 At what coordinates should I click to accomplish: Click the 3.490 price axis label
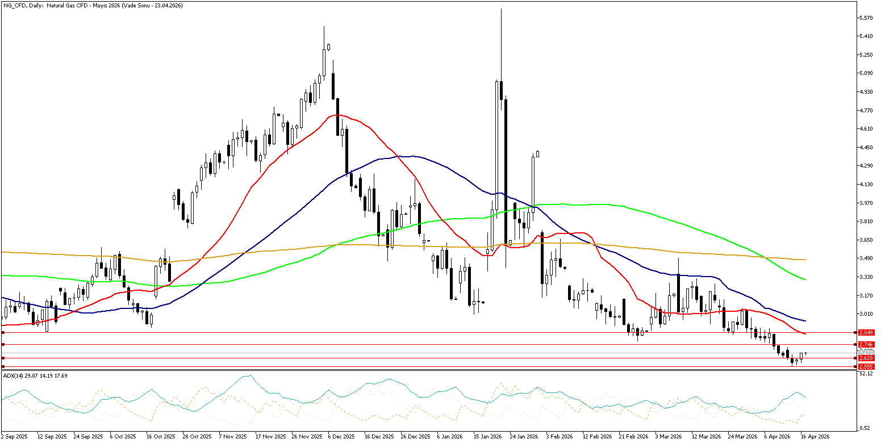pyautogui.click(x=866, y=258)
